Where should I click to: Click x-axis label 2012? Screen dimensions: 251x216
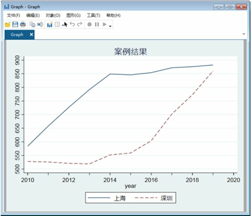(x=69, y=180)
